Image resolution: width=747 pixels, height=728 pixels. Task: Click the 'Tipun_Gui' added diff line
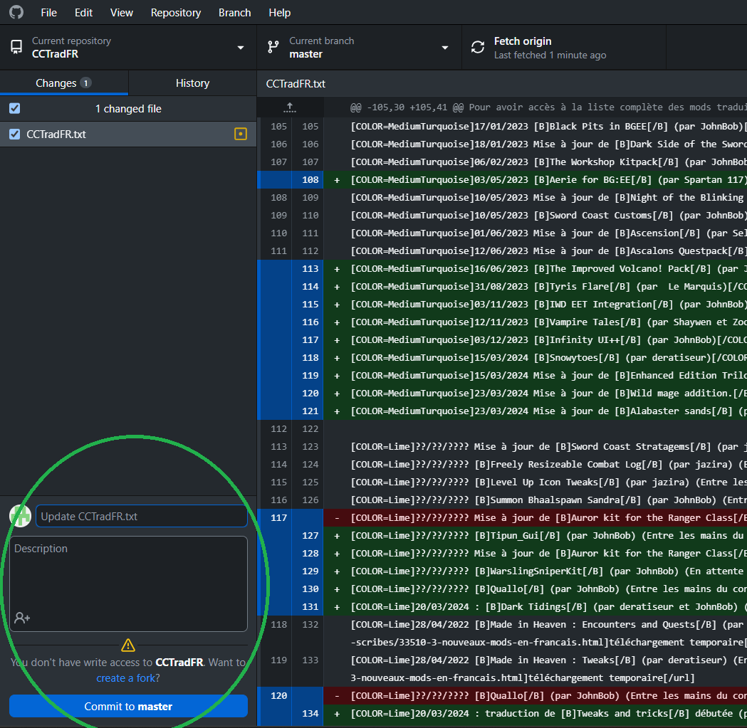(x=536, y=536)
